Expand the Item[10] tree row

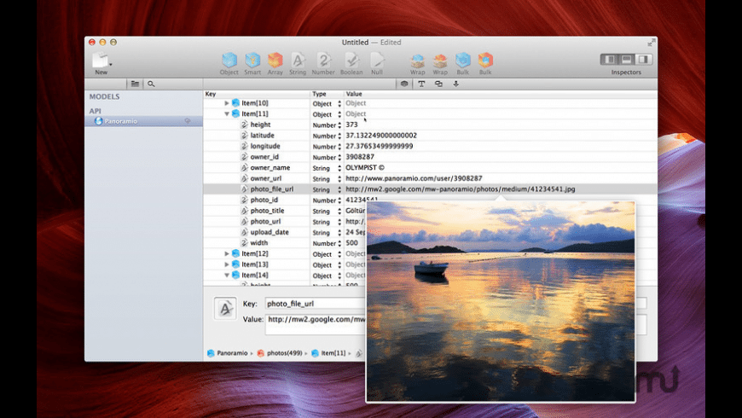coord(227,103)
